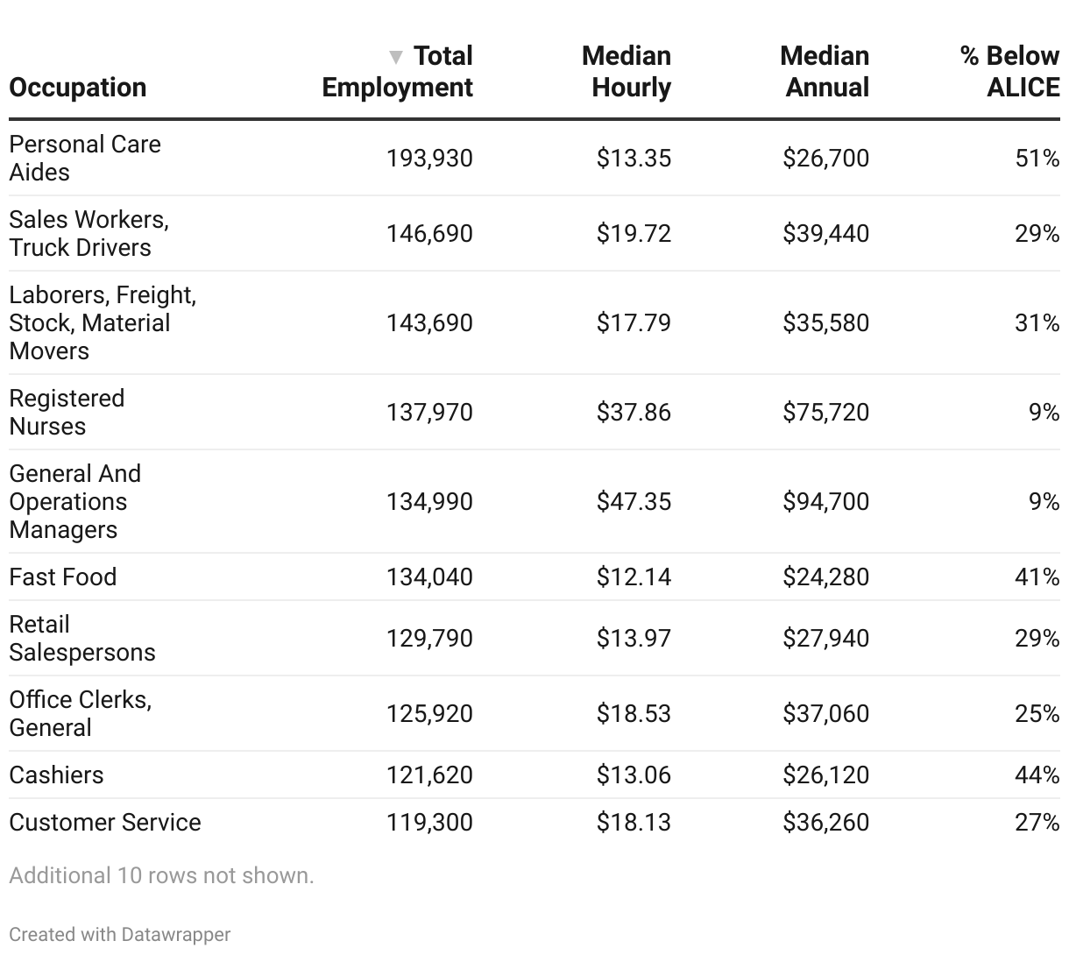The height and width of the screenshot is (955, 1069).
Task: Select the Retail Salespersons occupation cell
Action: (82, 638)
